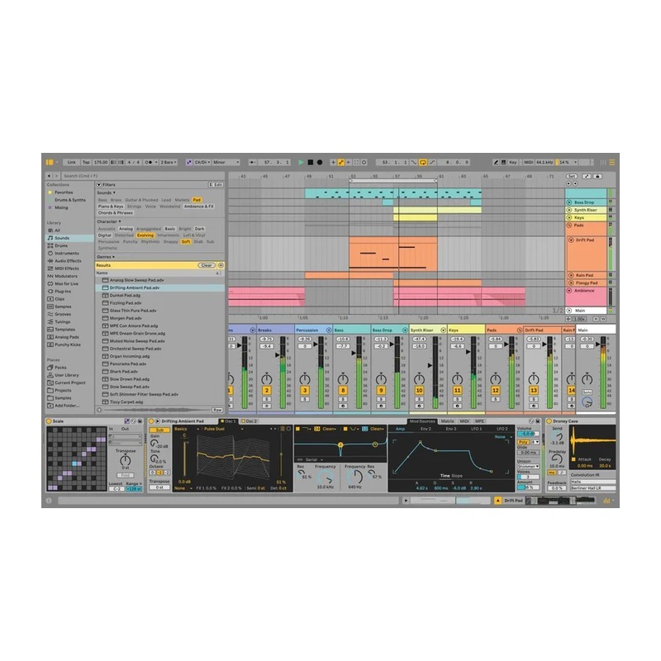The width and height of the screenshot is (661, 661).
Task: Select the Env 2 tab
Action: 426,429
